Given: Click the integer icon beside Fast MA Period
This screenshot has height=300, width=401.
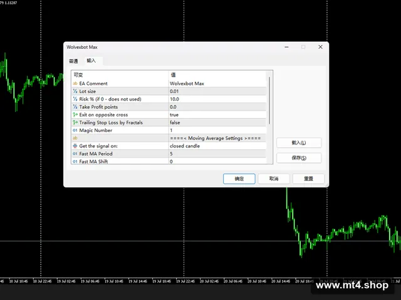Looking at the screenshot, I should point(75,154).
